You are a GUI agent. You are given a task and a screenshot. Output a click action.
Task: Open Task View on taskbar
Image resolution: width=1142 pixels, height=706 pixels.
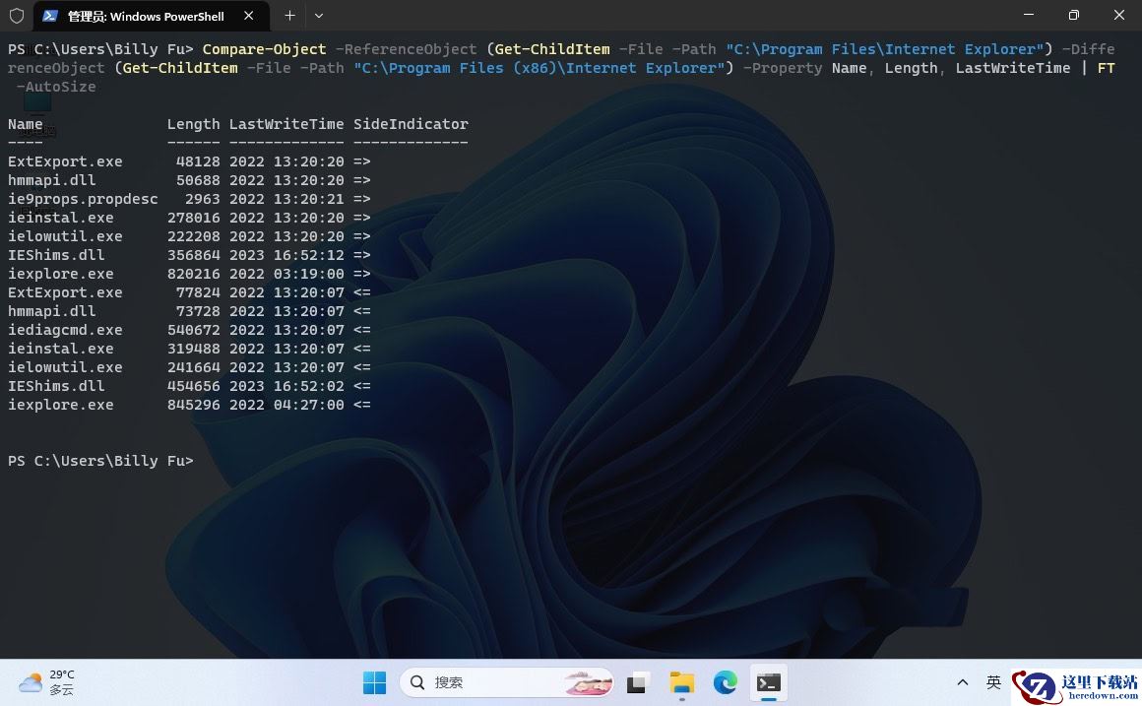coord(637,682)
